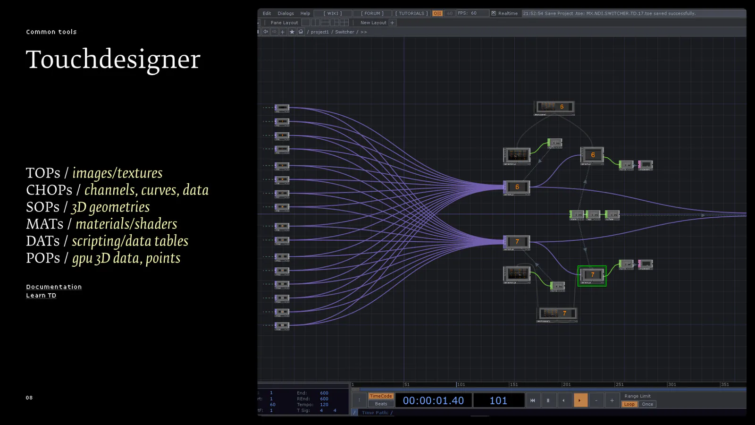The image size is (755, 425).
Task: Click the home network icon
Action: (301, 32)
